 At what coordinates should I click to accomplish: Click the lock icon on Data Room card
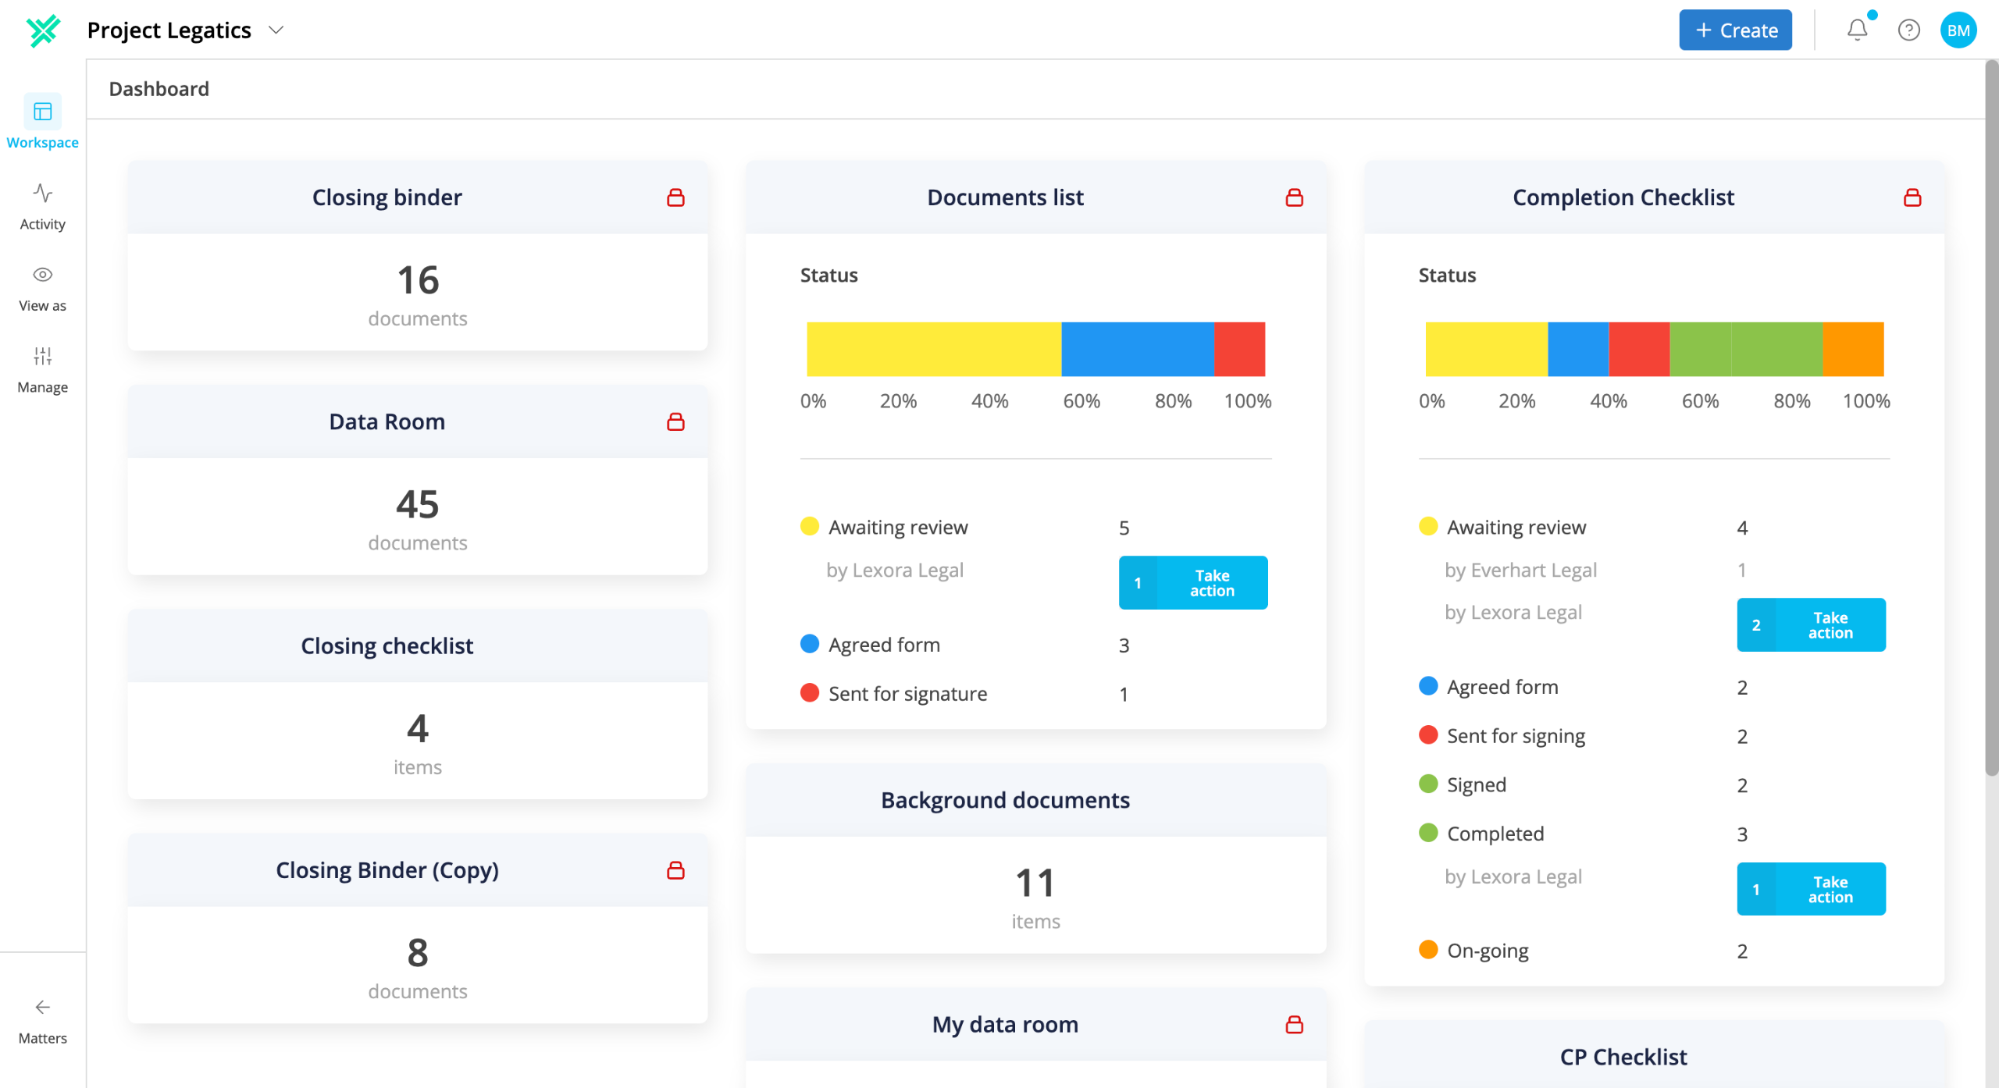(x=675, y=421)
